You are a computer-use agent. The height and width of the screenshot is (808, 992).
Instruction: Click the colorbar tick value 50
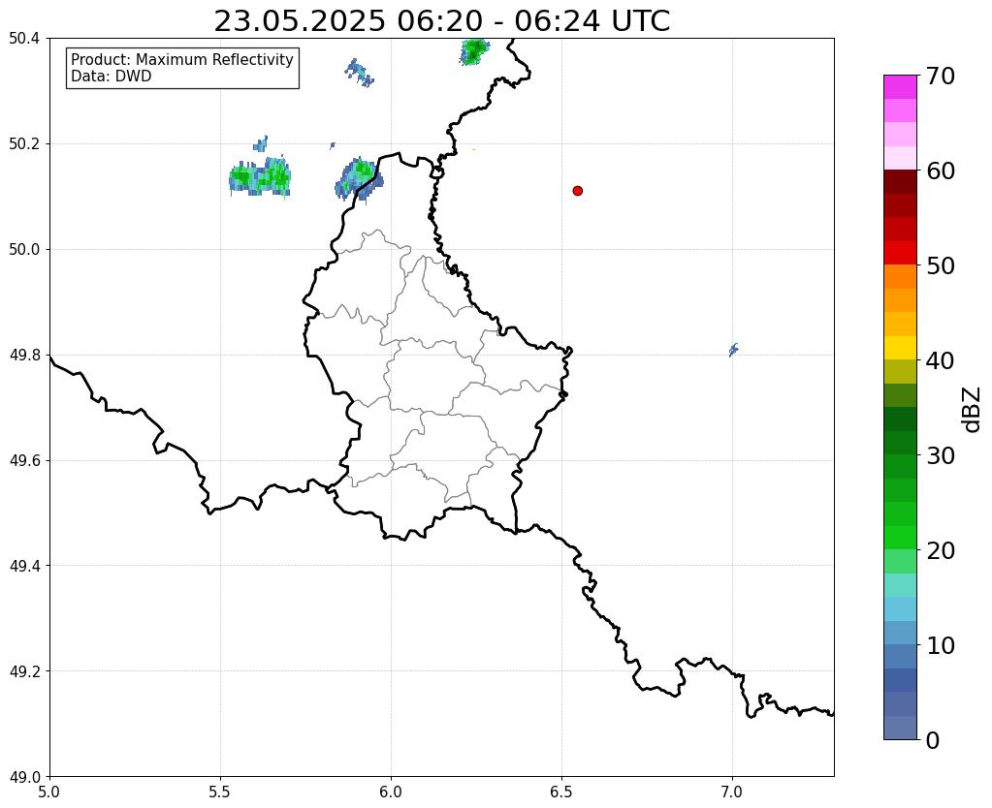coord(941,265)
